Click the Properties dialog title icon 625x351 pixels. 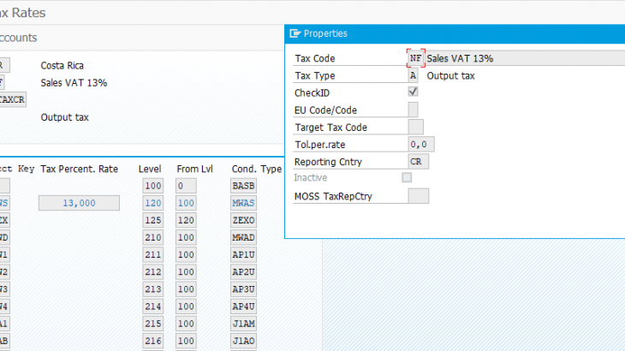point(295,33)
